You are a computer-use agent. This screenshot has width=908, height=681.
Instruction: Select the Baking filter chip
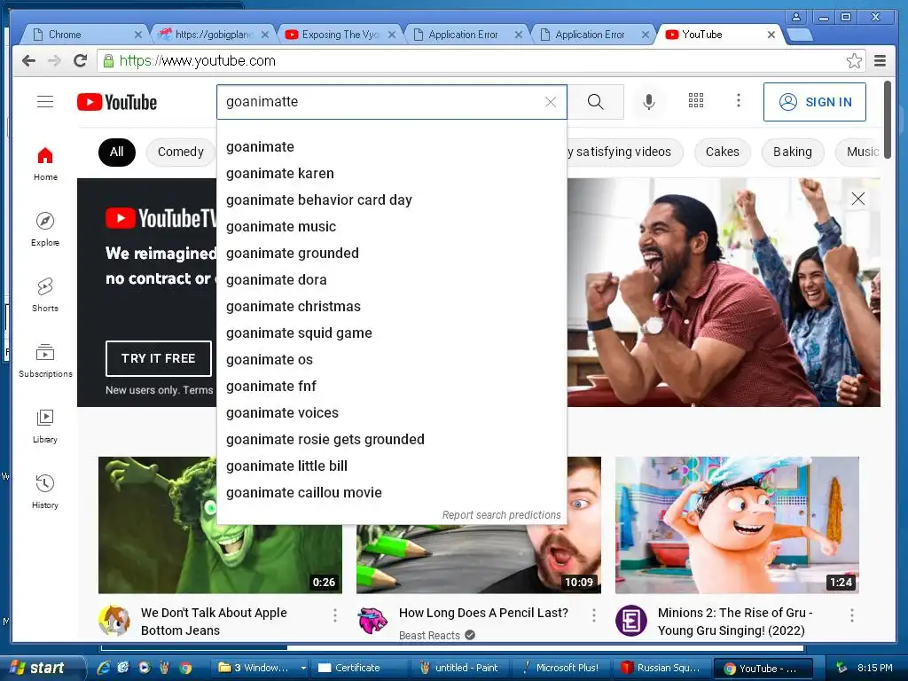click(x=793, y=152)
